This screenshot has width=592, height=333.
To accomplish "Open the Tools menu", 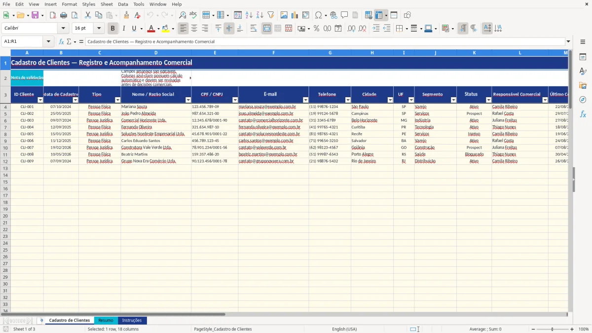I will click(139, 4).
